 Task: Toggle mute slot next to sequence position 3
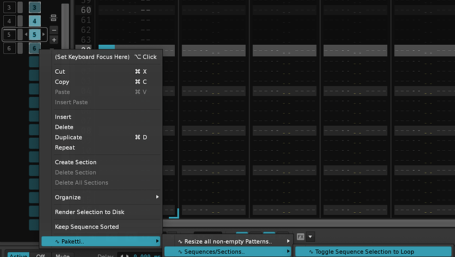[20, 7]
